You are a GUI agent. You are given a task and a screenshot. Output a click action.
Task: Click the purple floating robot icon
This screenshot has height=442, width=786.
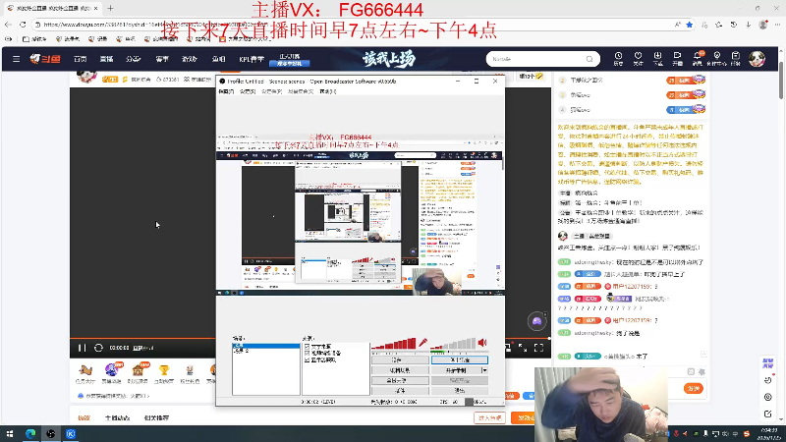pos(536,321)
